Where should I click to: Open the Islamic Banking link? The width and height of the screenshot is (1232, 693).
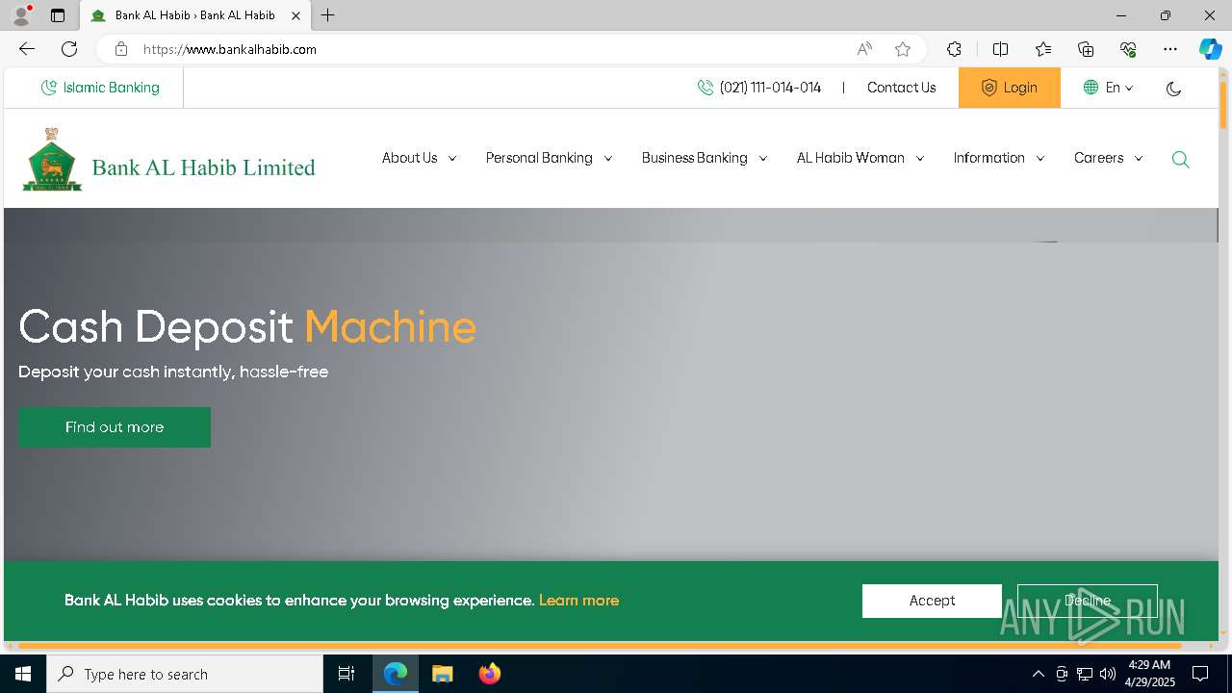click(100, 88)
